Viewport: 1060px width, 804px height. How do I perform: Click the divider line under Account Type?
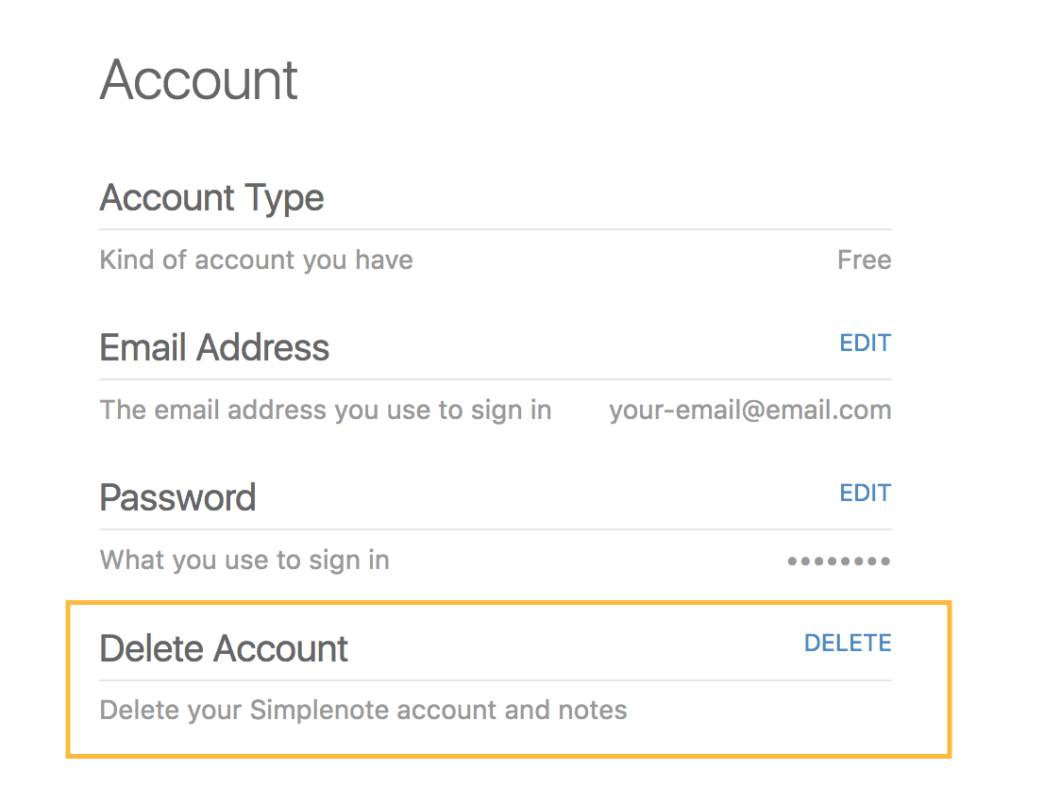(496, 229)
